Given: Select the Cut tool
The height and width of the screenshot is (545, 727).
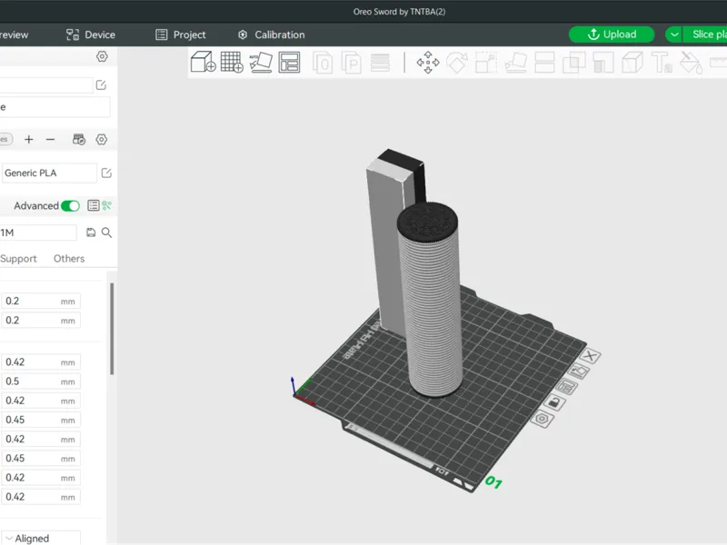Looking at the screenshot, I should (x=544, y=63).
